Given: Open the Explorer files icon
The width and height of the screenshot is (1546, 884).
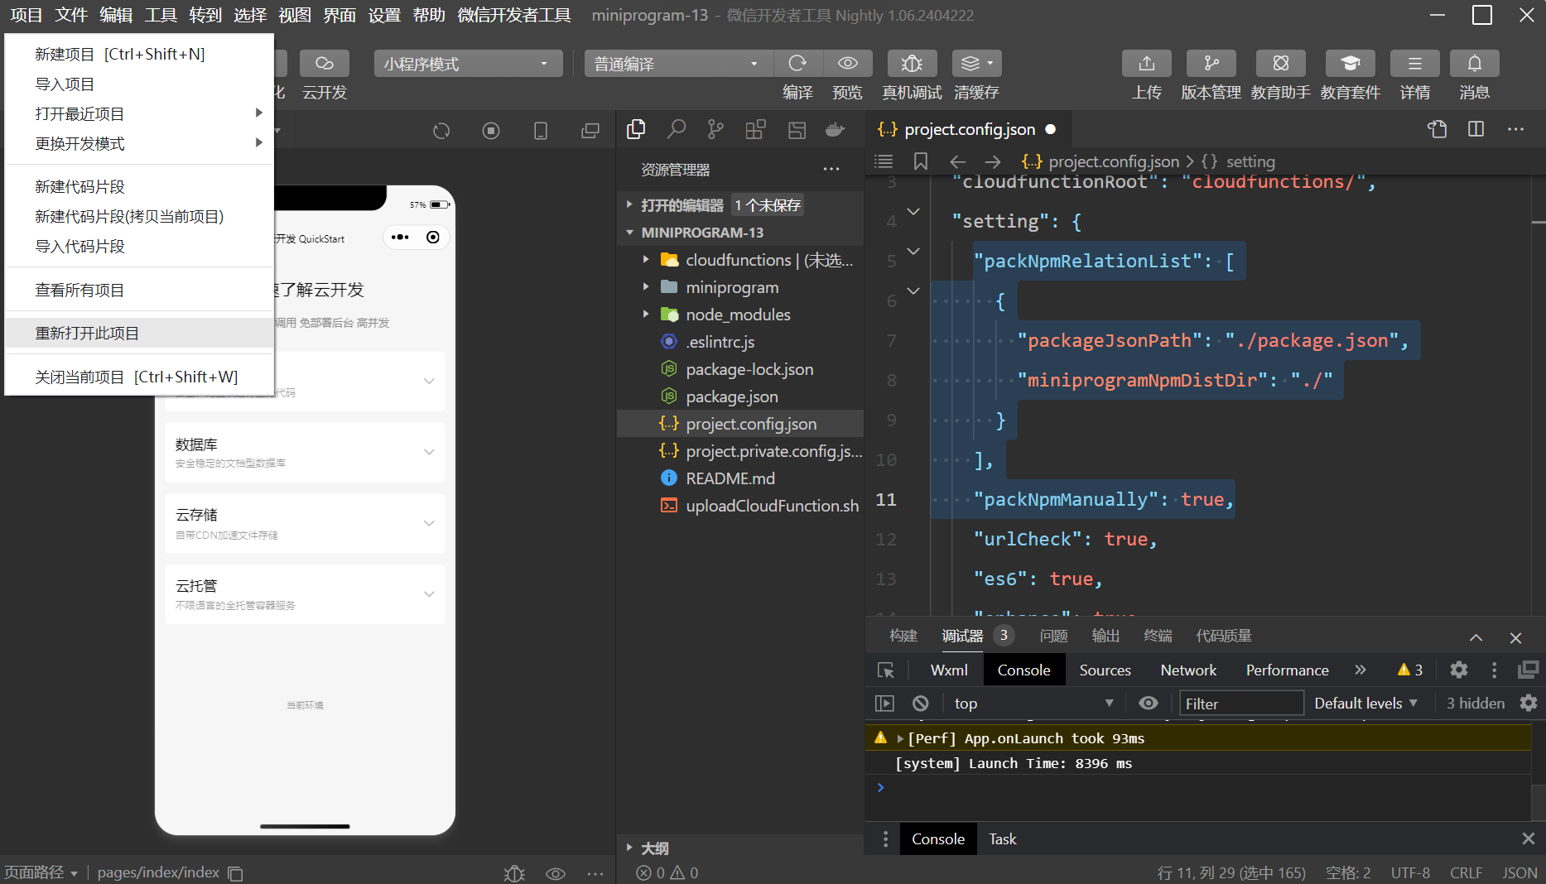Looking at the screenshot, I should pos(636,129).
